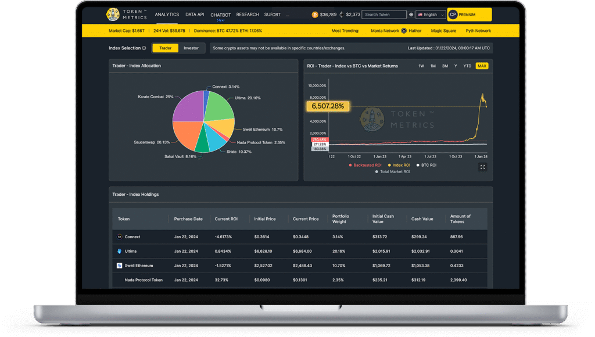Screen dimensions: 595x337
Task: Select the Y time range
Action: [x=456, y=66]
